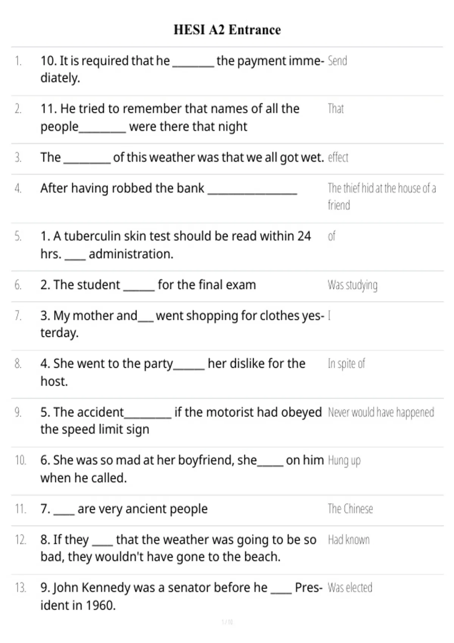Click the answer 'In spite of'
Image resolution: width=454 pixels, height=643 pixels.
[346, 364]
